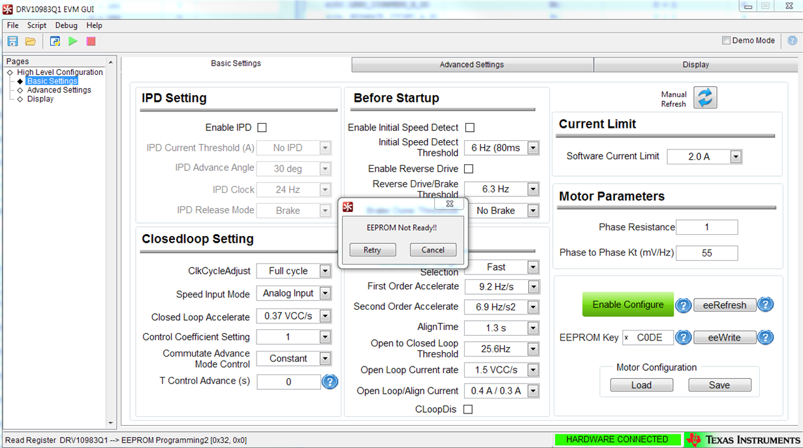Open the Help menu
803x448 pixels.
pos(94,25)
